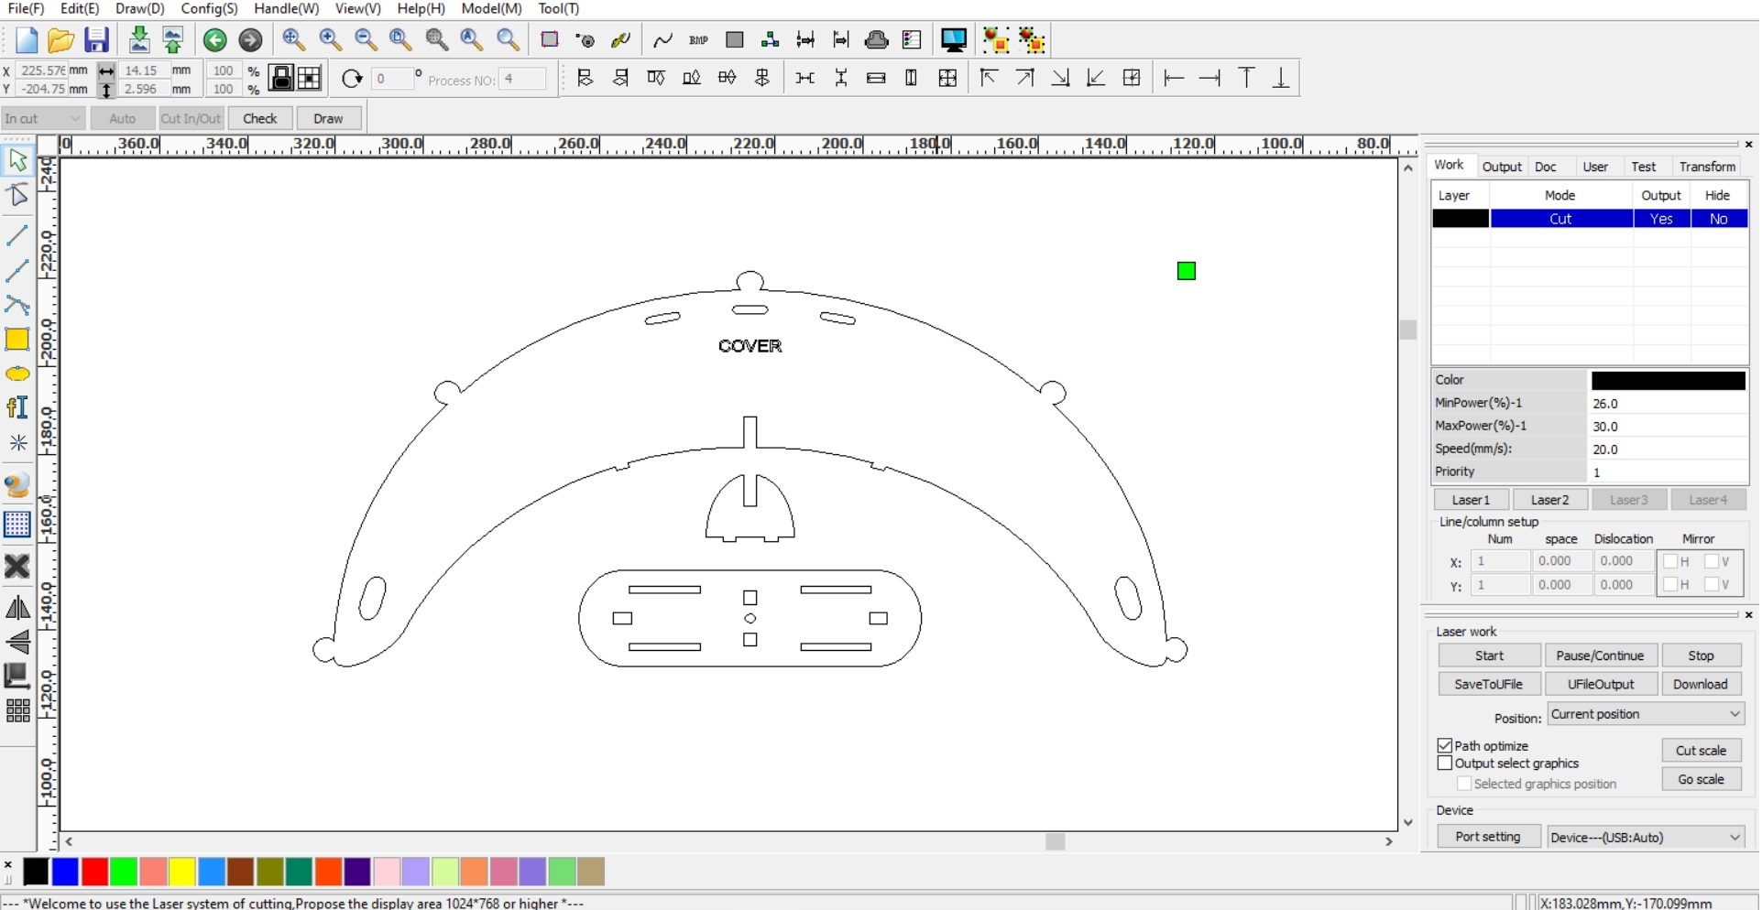Click the Undo green arrow icon
The image size is (1762, 910).
tap(215, 40)
